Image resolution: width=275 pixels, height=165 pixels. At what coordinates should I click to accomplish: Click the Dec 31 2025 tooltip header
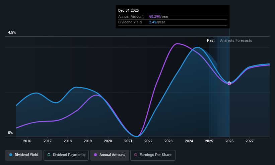pos(128,10)
